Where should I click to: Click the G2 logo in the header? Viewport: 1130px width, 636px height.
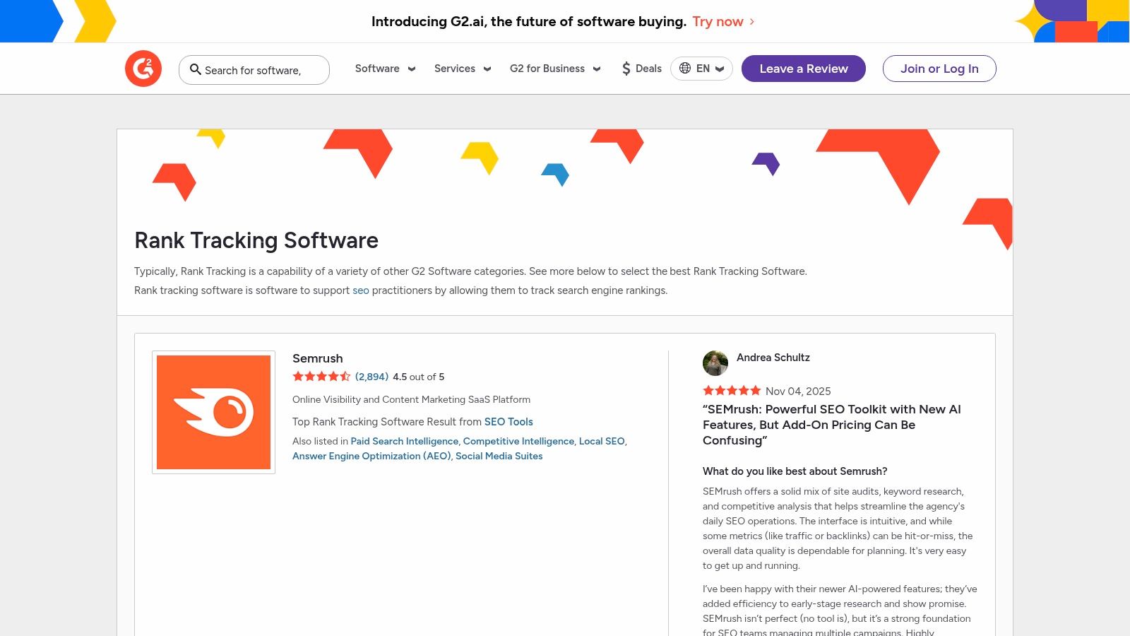(143, 68)
